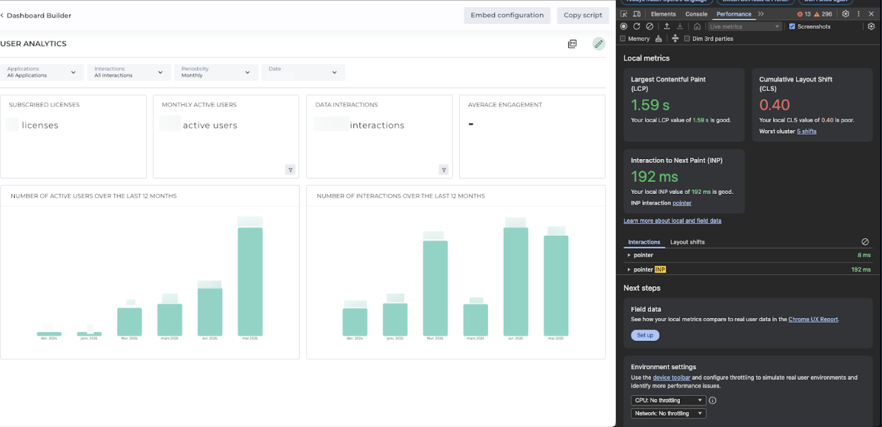The image size is (882, 427).
Task: Click the record and reload icon
Action: (636, 26)
